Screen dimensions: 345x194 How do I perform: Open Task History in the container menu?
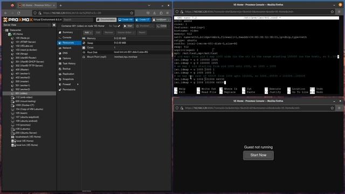69,64
